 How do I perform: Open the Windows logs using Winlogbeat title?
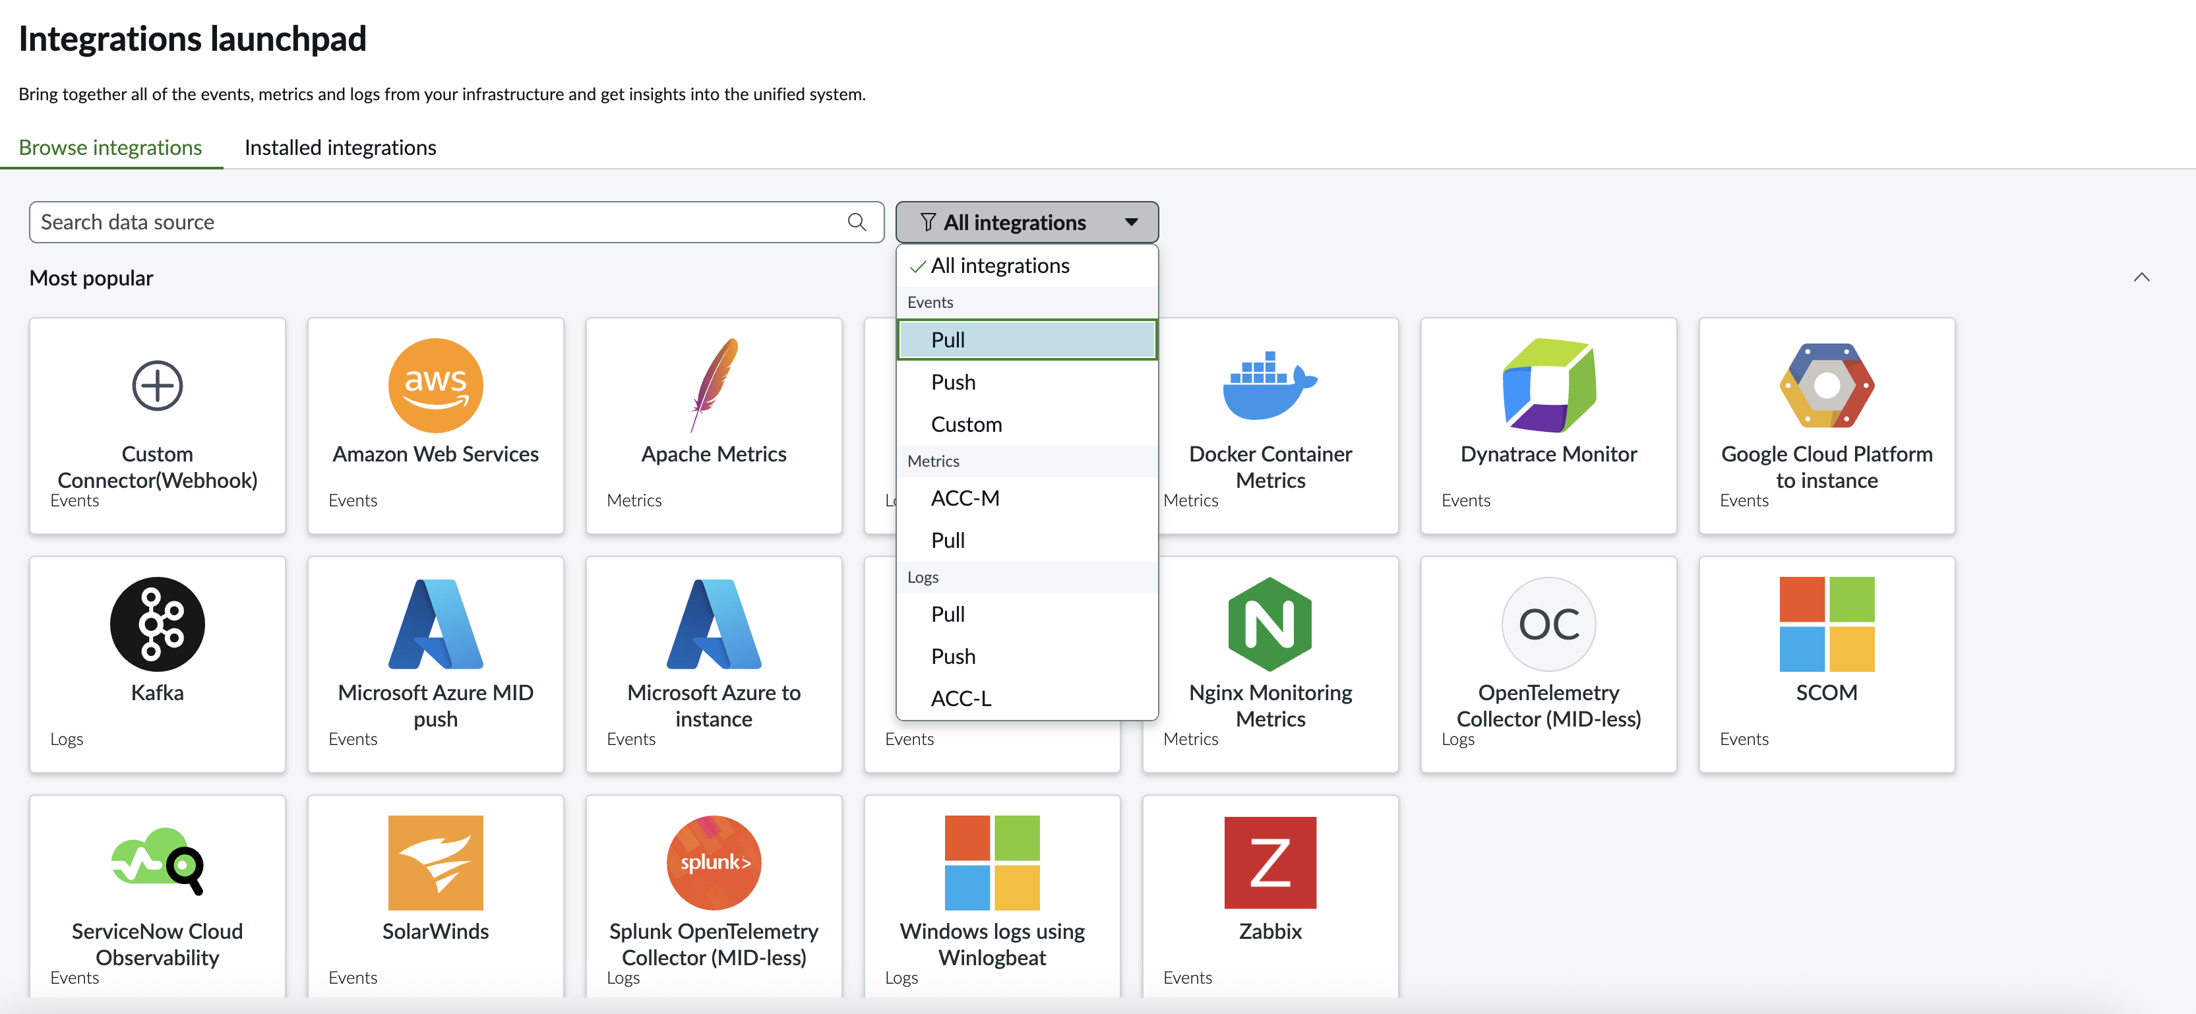(x=992, y=944)
